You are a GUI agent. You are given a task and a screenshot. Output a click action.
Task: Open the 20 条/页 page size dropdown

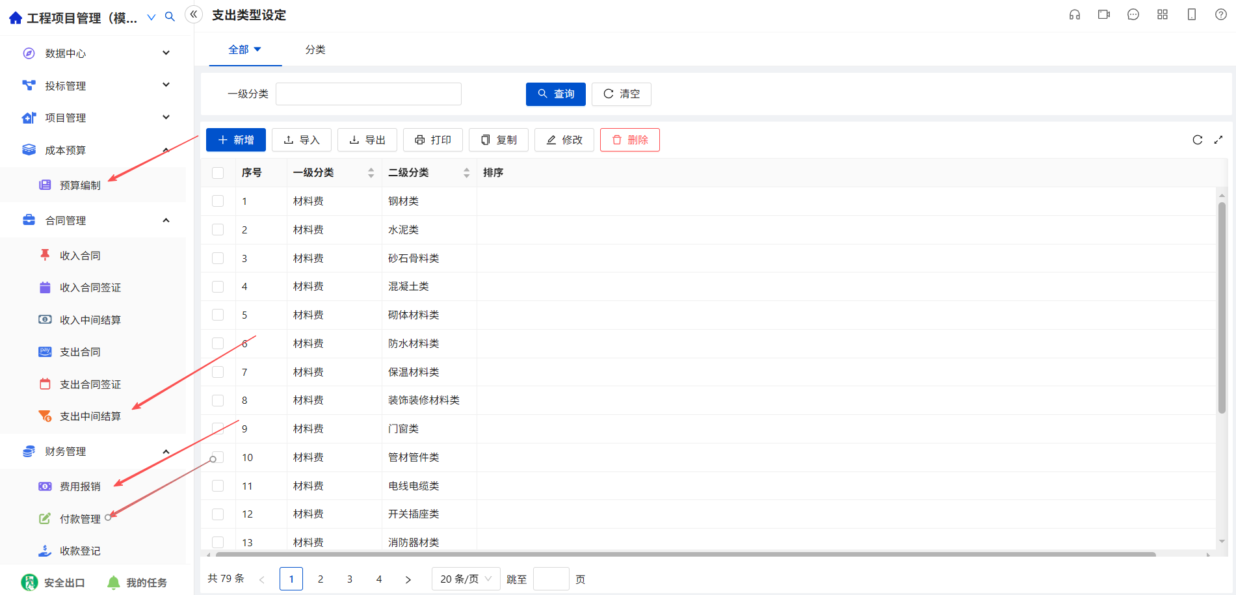(x=466, y=579)
